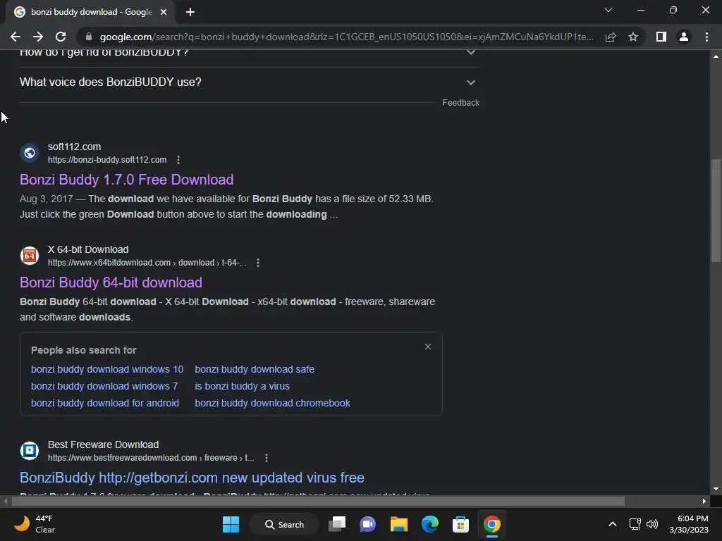The height and width of the screenshot is (541, 722).
Task: Open Bonzi Buddy 1.7.0 Free Download
Action: click(x=127, y=180)
